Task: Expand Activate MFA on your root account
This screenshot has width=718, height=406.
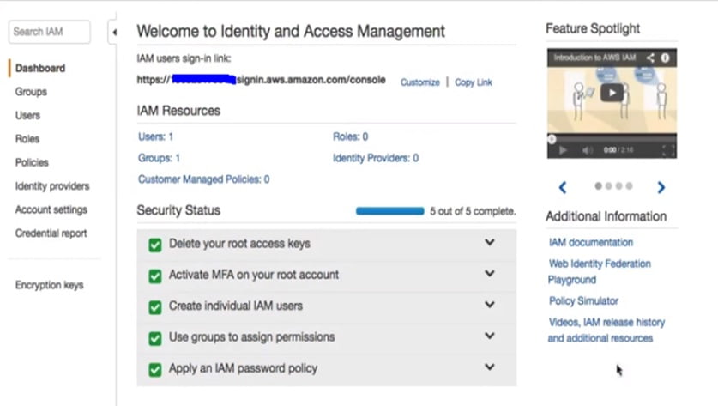Action: (x=490, y=274)
